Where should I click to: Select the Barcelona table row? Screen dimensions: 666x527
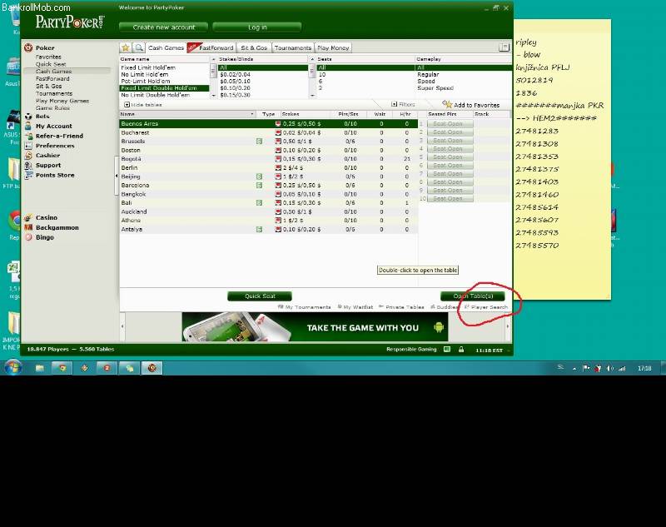pyautogui.click(x=268, y=185)
